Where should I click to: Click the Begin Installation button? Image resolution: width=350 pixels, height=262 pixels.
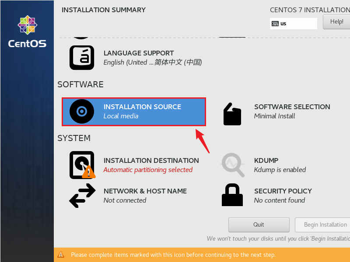pyautogui.click(x=322, y=224)
